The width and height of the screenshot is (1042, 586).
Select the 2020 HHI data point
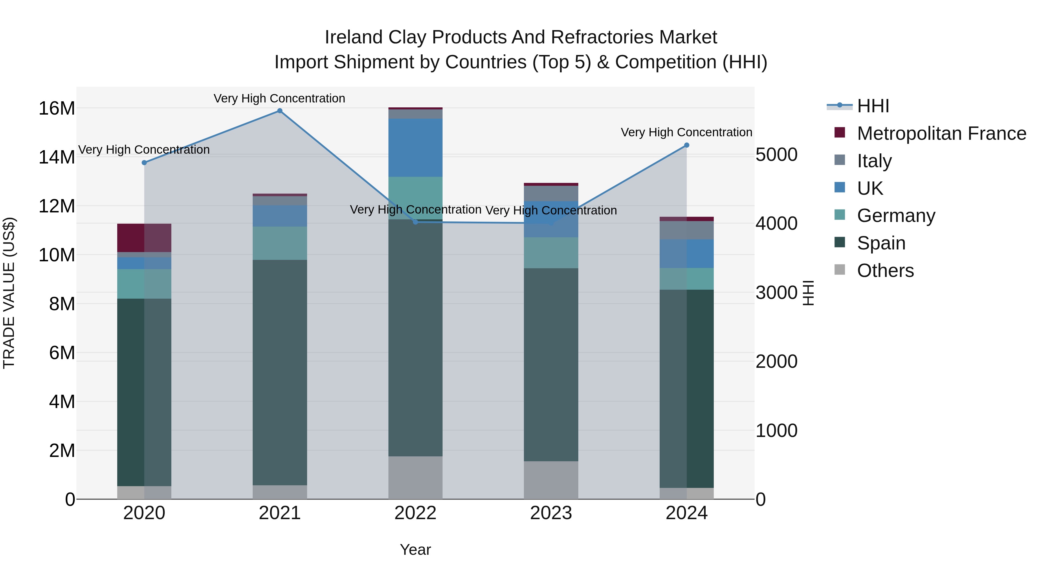[x=144, y=163]
